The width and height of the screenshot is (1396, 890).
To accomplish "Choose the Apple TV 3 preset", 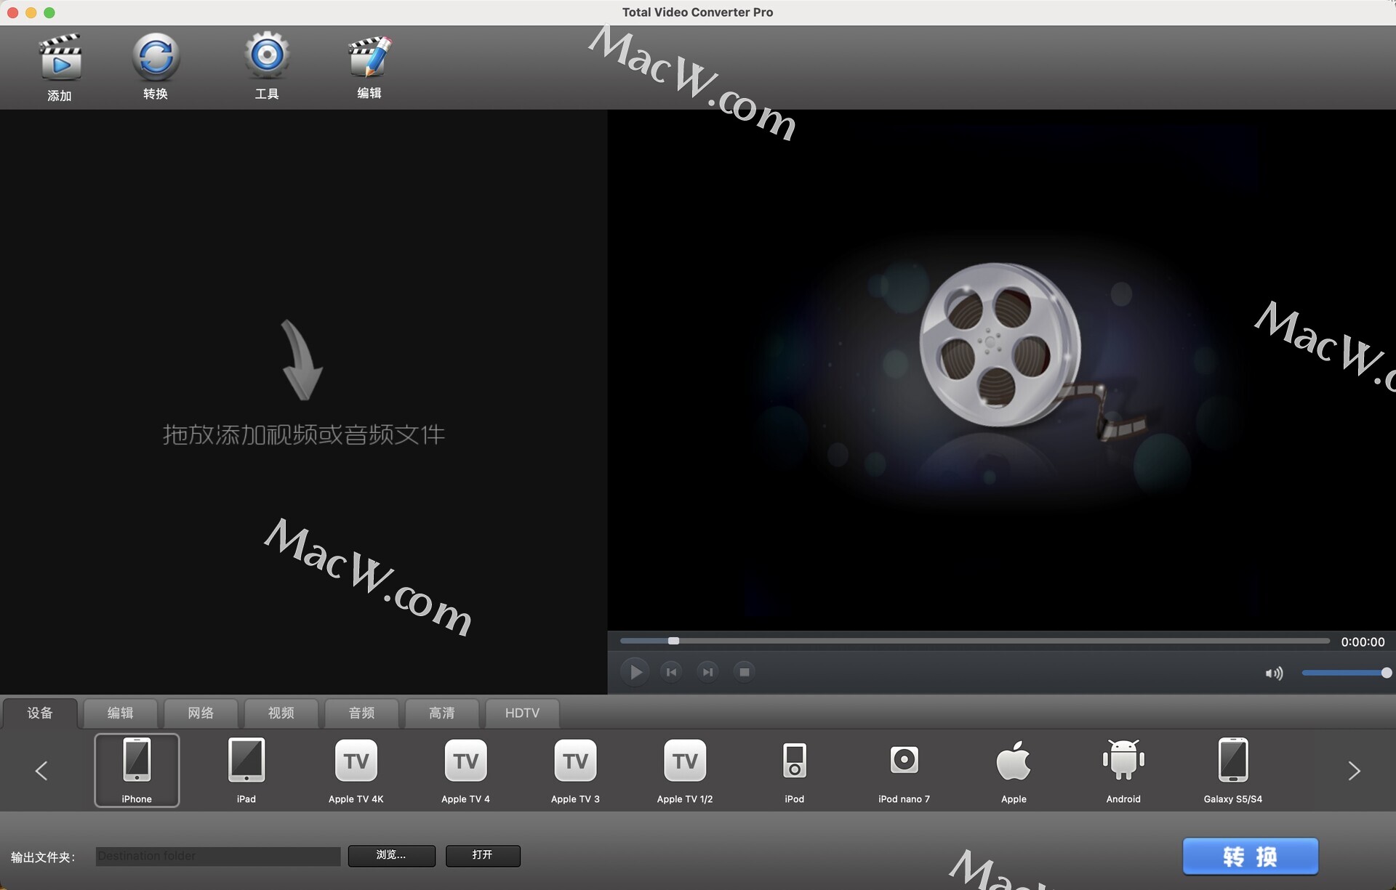I will point(575,769).
